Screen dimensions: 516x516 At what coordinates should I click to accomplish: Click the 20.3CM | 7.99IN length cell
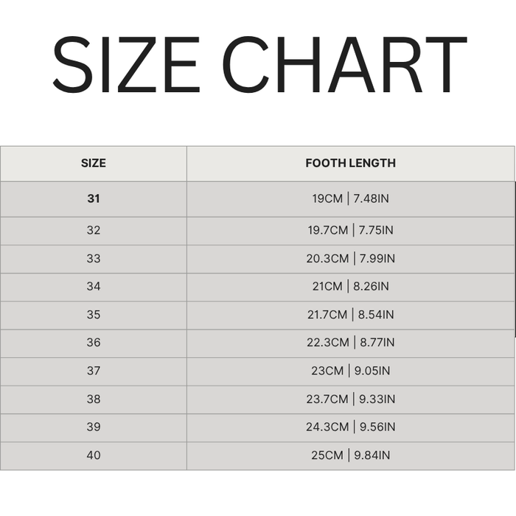350,259
